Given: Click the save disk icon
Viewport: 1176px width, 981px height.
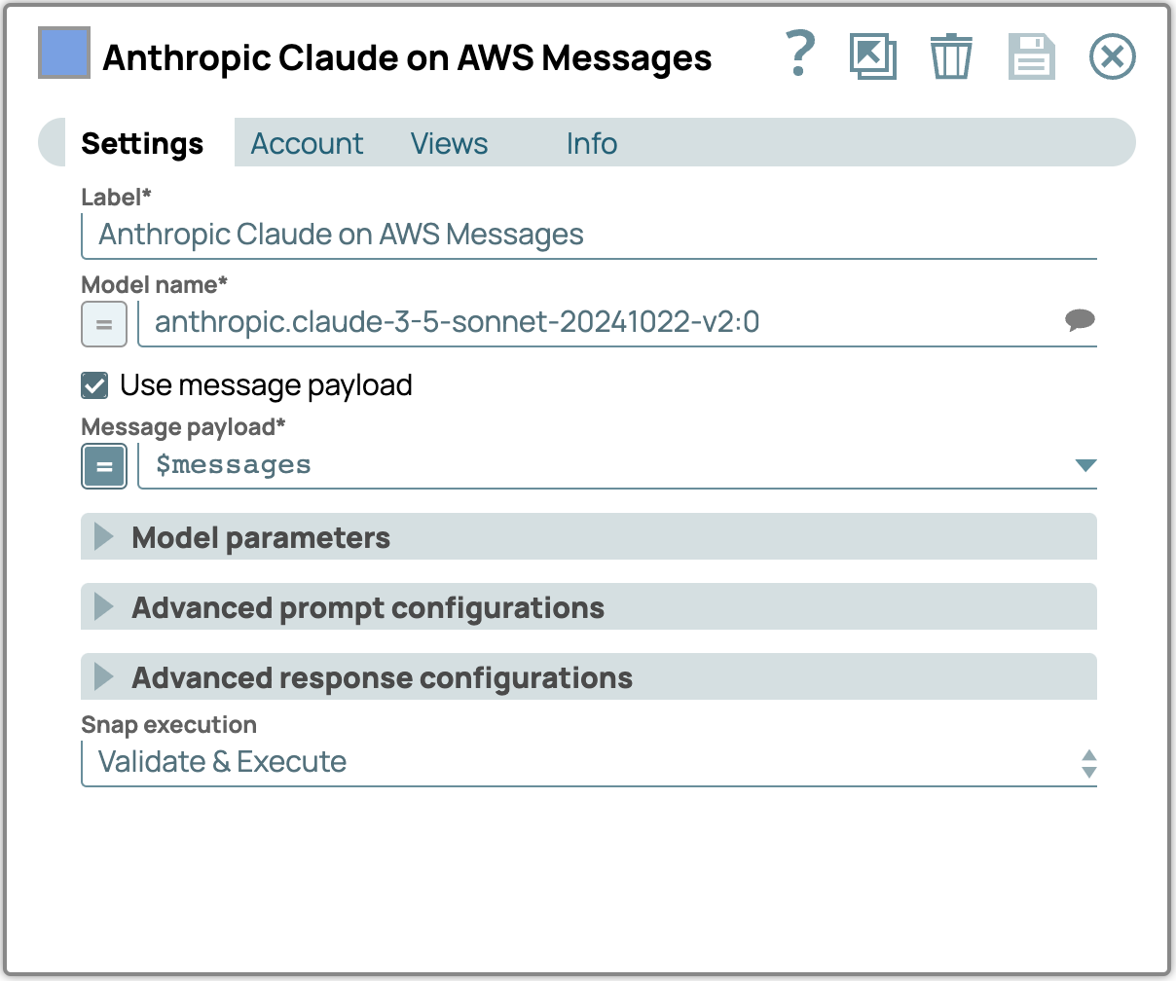Looking at the screenshot, I should coord(1031,56).
